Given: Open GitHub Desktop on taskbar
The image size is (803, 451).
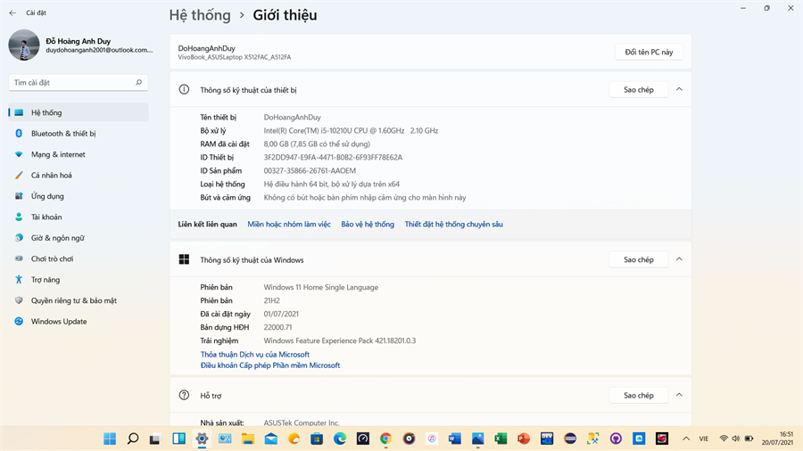Looking at the screenshot, I should click(616, 439).
